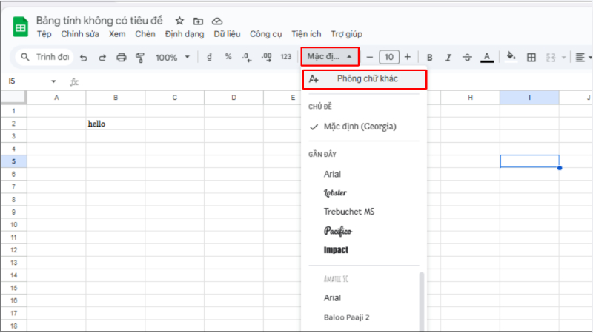Select column H header

coord(470,98)
